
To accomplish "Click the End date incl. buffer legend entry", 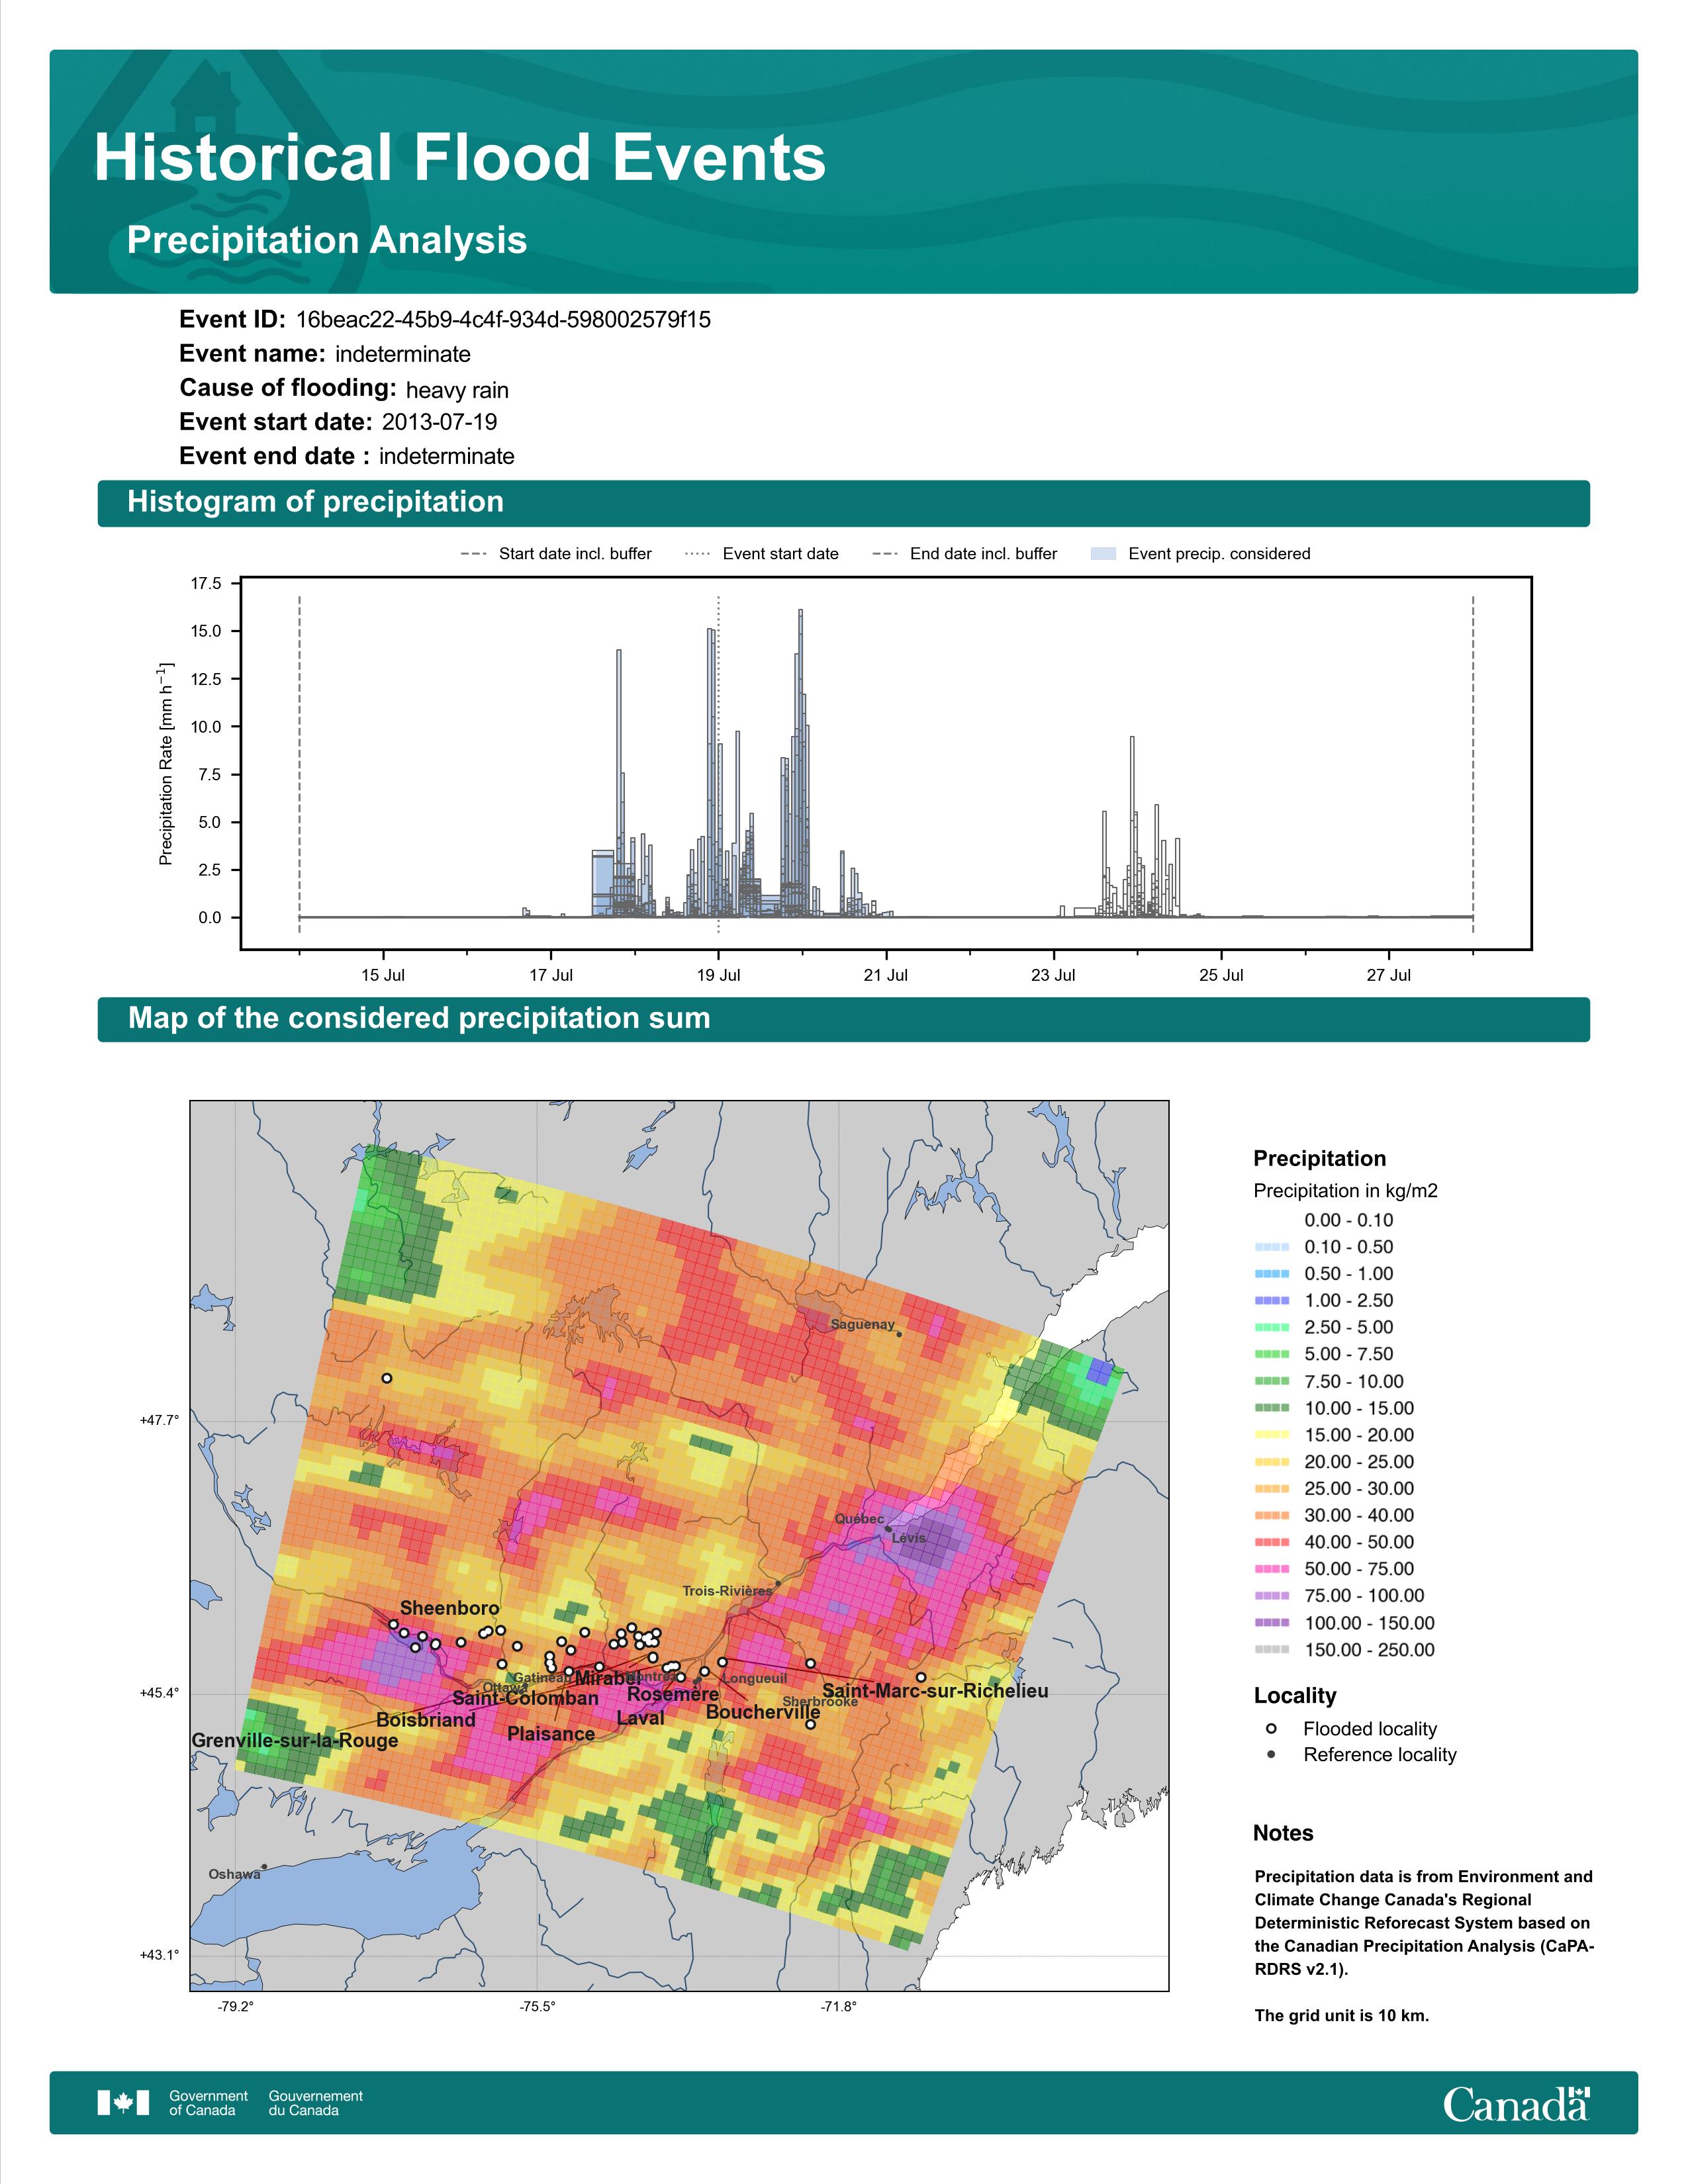I will (965, 554).
